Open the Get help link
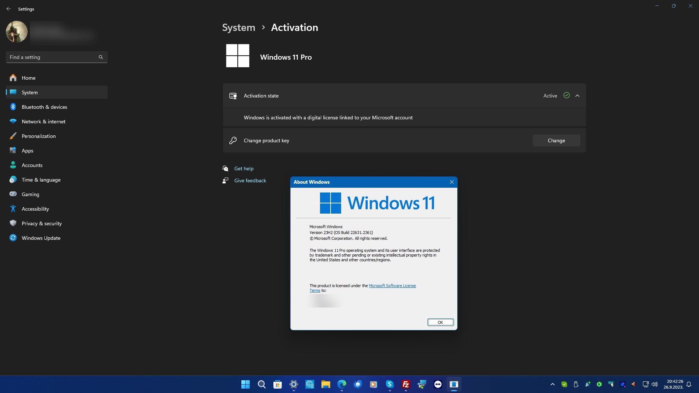This screenshot has height=393, width=699. point(244,168)
